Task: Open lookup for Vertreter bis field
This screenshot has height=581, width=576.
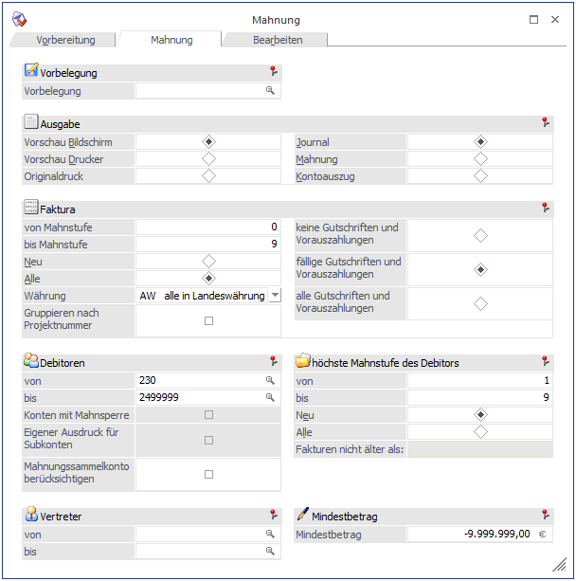Action: tap(270, 551)
